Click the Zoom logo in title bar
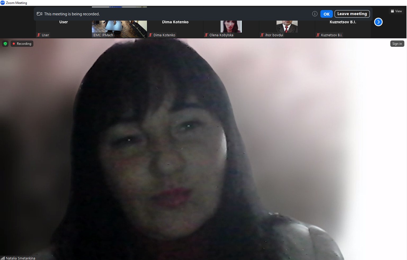This screenshot has width=407, height=260. 3,3
